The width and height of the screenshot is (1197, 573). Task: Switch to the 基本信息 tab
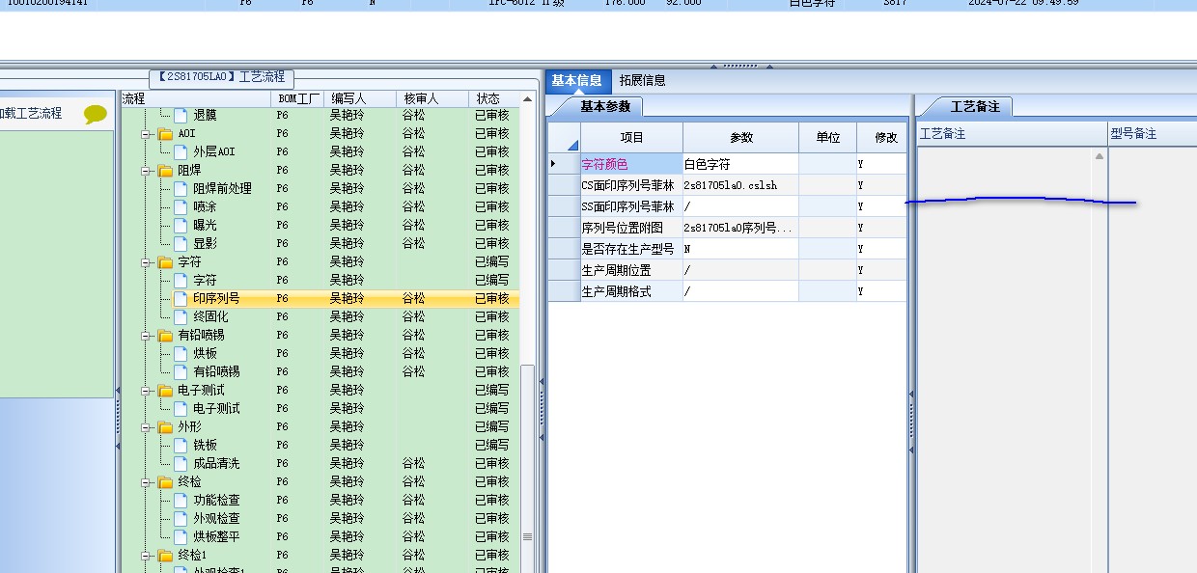[577, 81]
